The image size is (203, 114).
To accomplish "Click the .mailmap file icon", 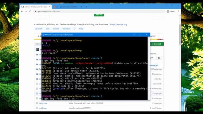I will (x=37, y=108).
